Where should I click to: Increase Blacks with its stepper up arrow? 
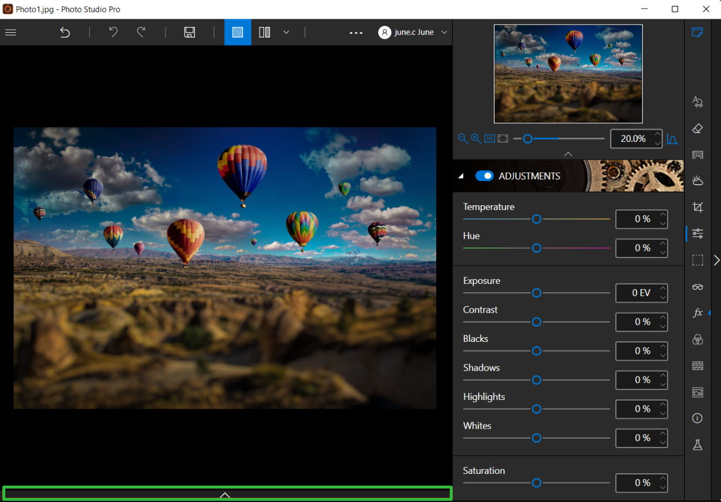[663, 346]
